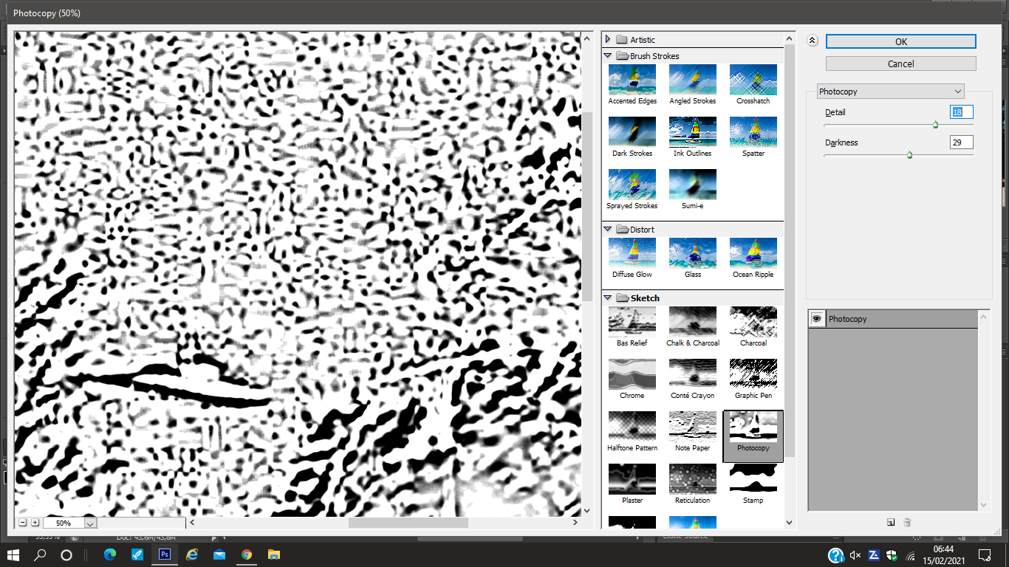The image size is (1009, 567).
Task: Click the OK button
Action: [x=900, y=42]
